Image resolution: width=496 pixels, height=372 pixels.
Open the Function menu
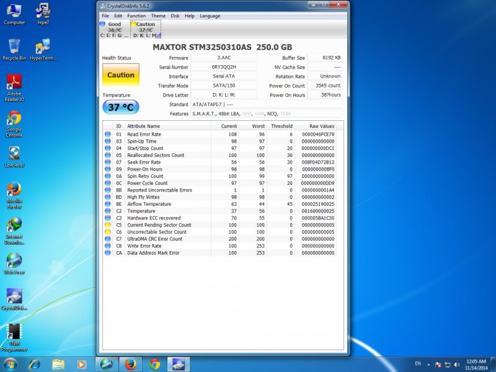(136, 16)
